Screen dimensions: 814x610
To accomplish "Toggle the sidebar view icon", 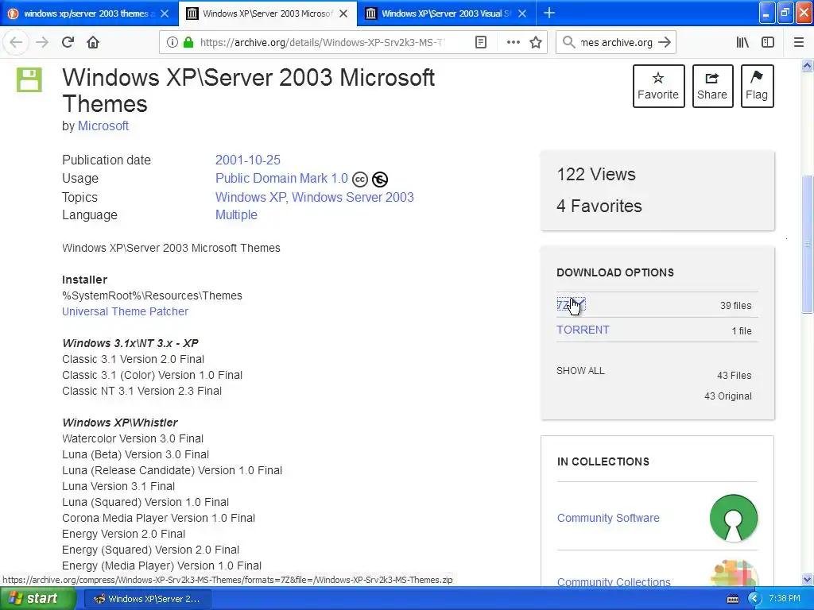I will (768, 42).
